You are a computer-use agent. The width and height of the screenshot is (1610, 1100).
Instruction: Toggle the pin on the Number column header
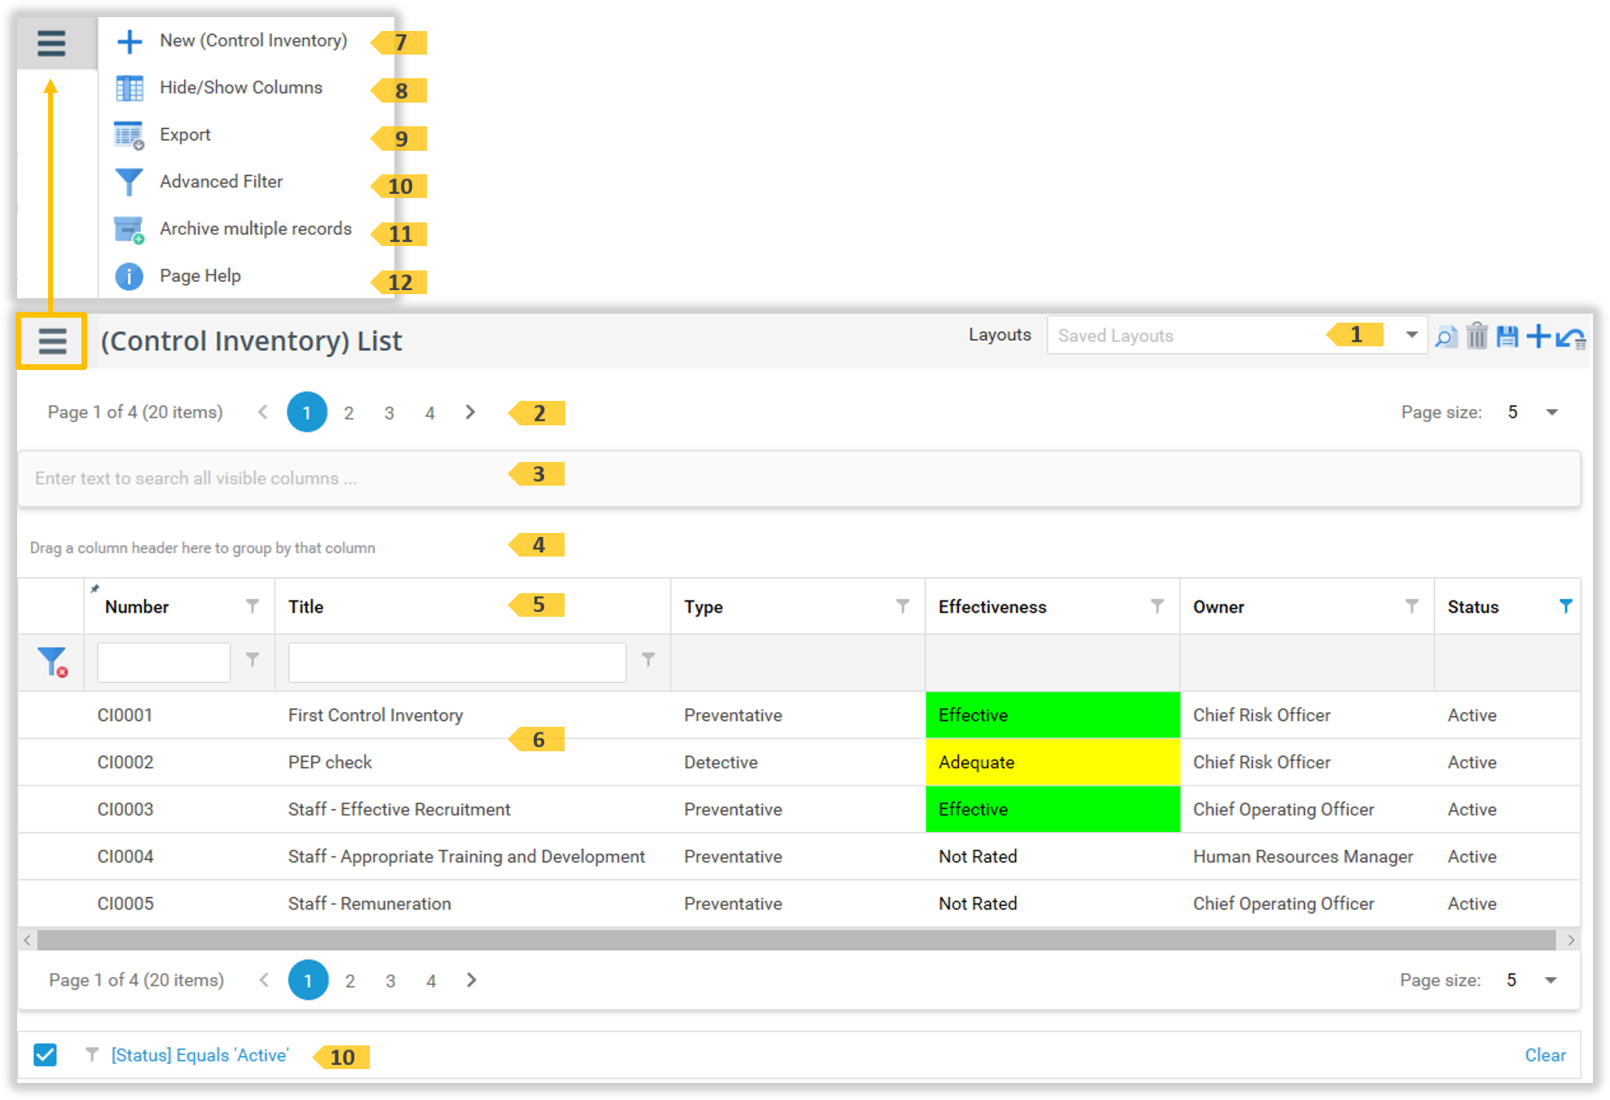(x=95, y=588)
